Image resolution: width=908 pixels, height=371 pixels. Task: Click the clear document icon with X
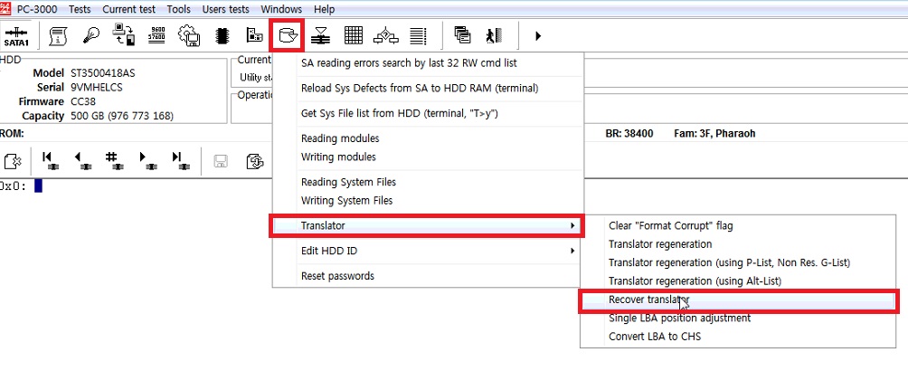click(13, 160)
